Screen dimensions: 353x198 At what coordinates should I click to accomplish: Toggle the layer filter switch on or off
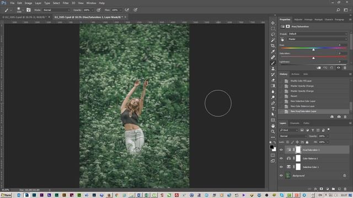(329, 130)
